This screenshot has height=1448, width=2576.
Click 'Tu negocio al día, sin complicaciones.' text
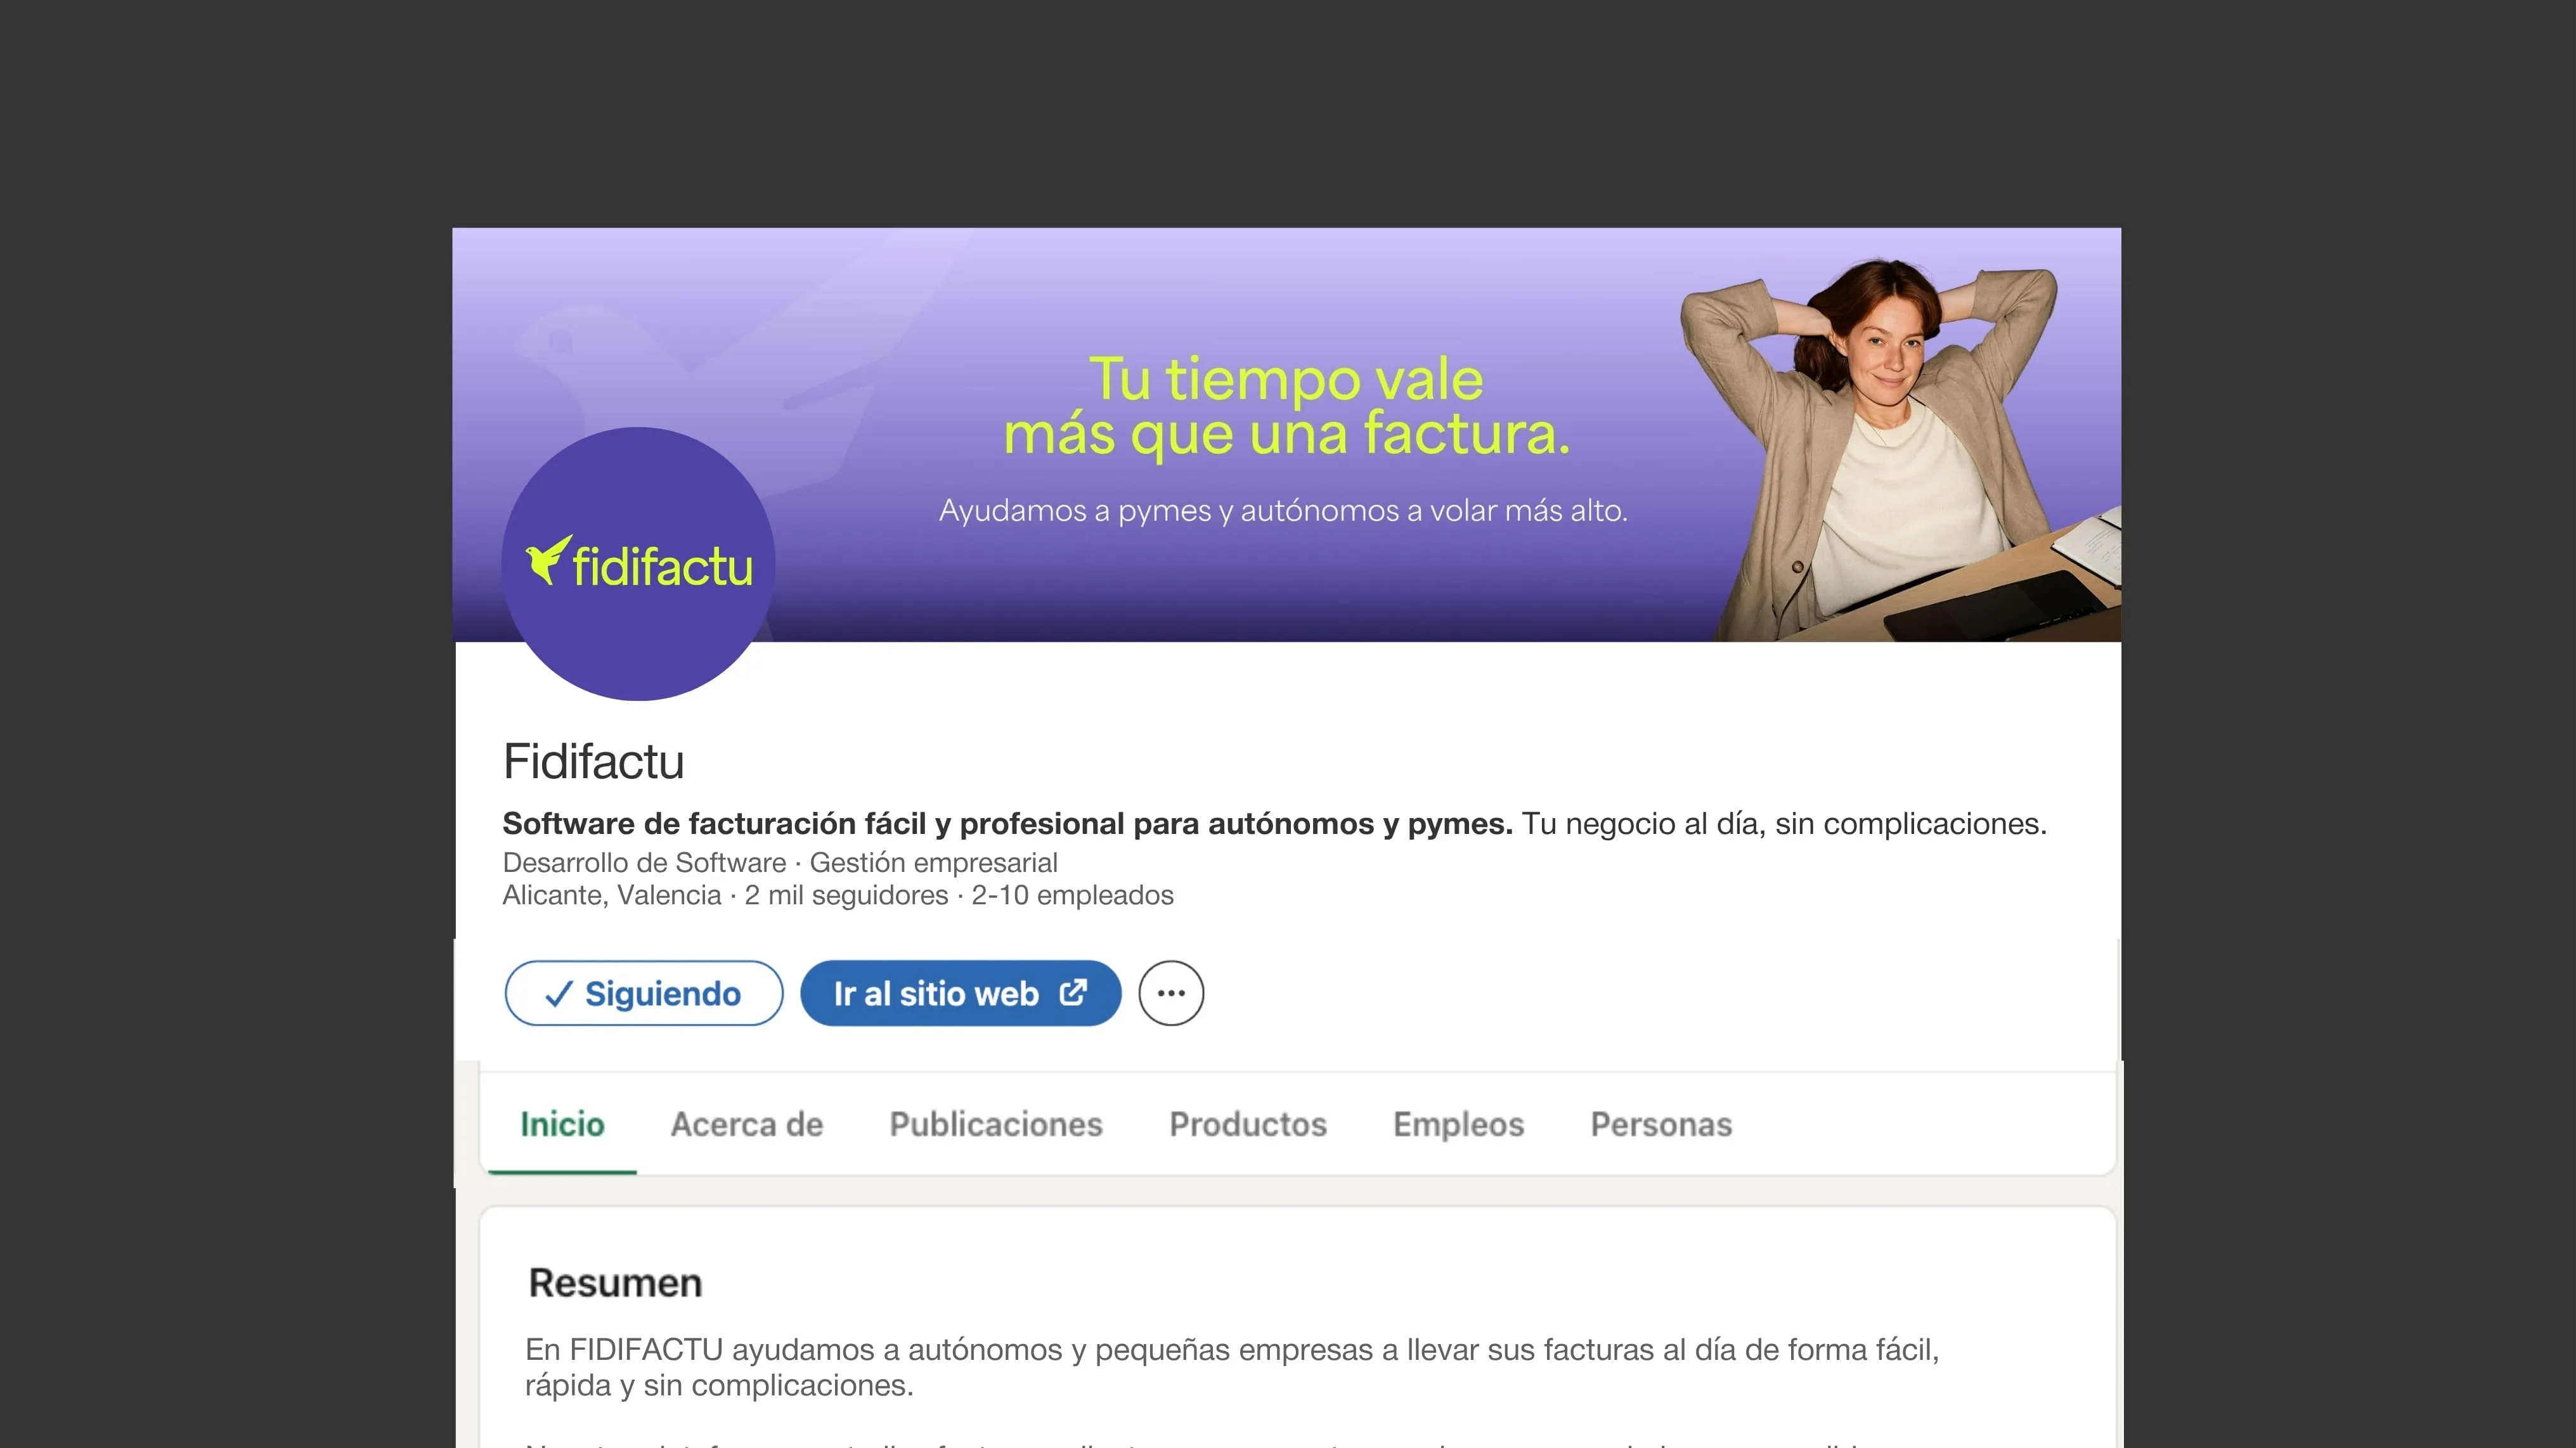(1784, 823)
